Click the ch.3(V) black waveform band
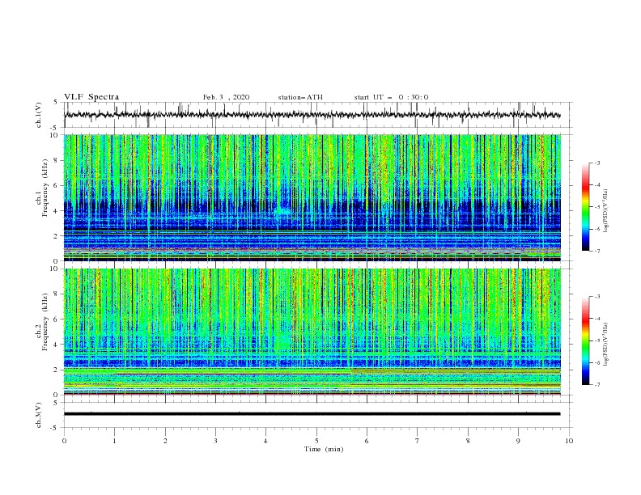The width and height of the screenshot is (641, 495). coord(312,414)
